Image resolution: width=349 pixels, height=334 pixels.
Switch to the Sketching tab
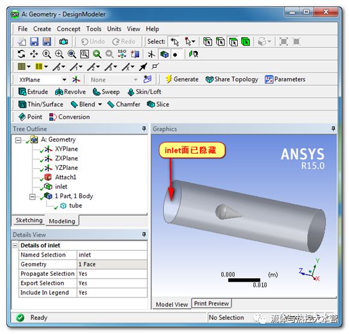(x=29, y=220)
